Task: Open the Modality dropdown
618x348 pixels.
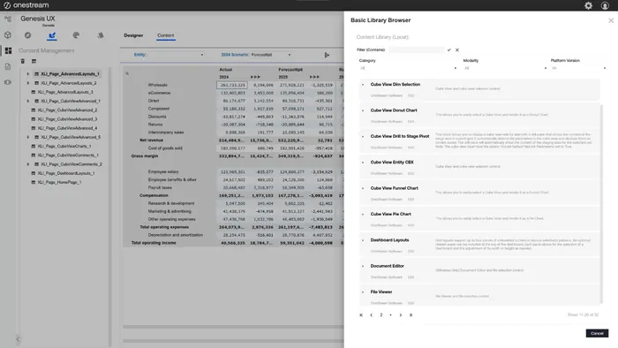Action: [x=506, y=68]
